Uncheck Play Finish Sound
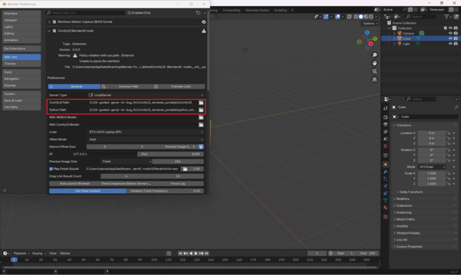Viewport: 461px width, 275px height. [51, 169]
